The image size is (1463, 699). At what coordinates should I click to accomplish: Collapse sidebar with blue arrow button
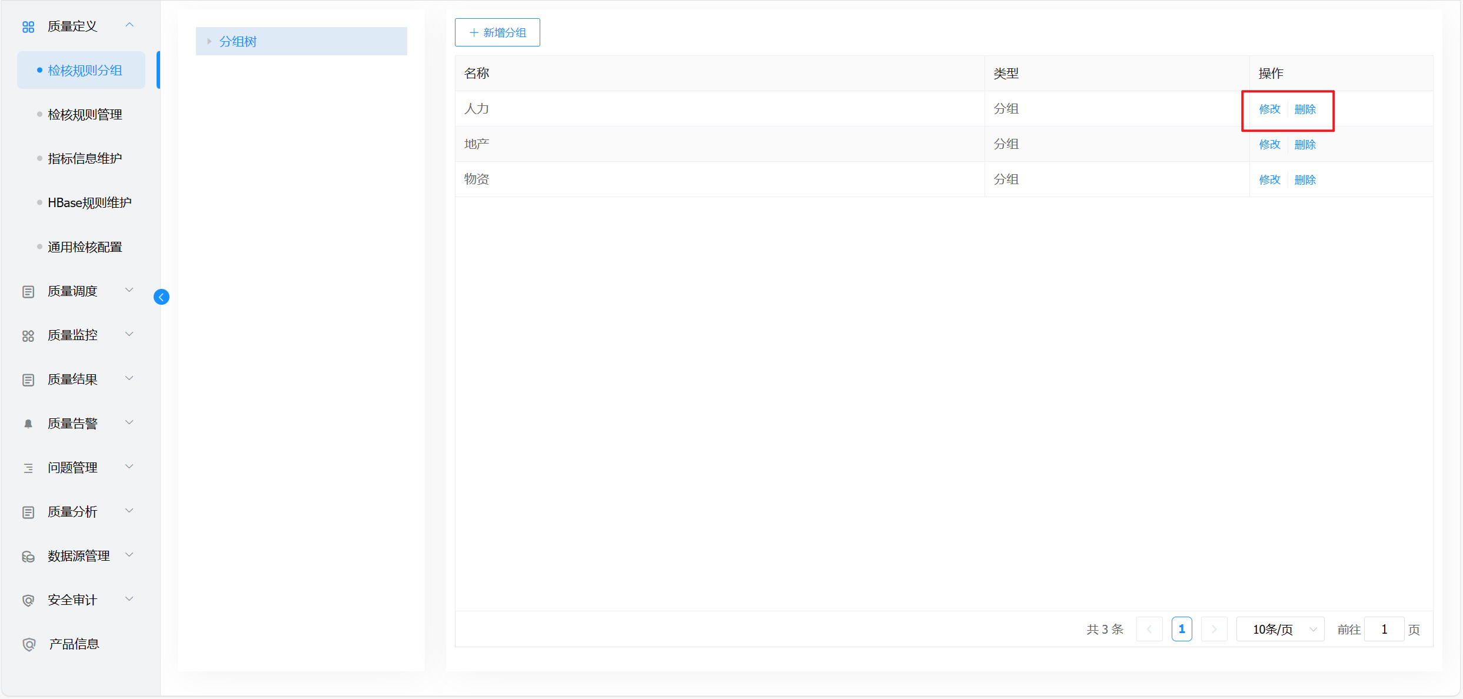pos(161,297)
